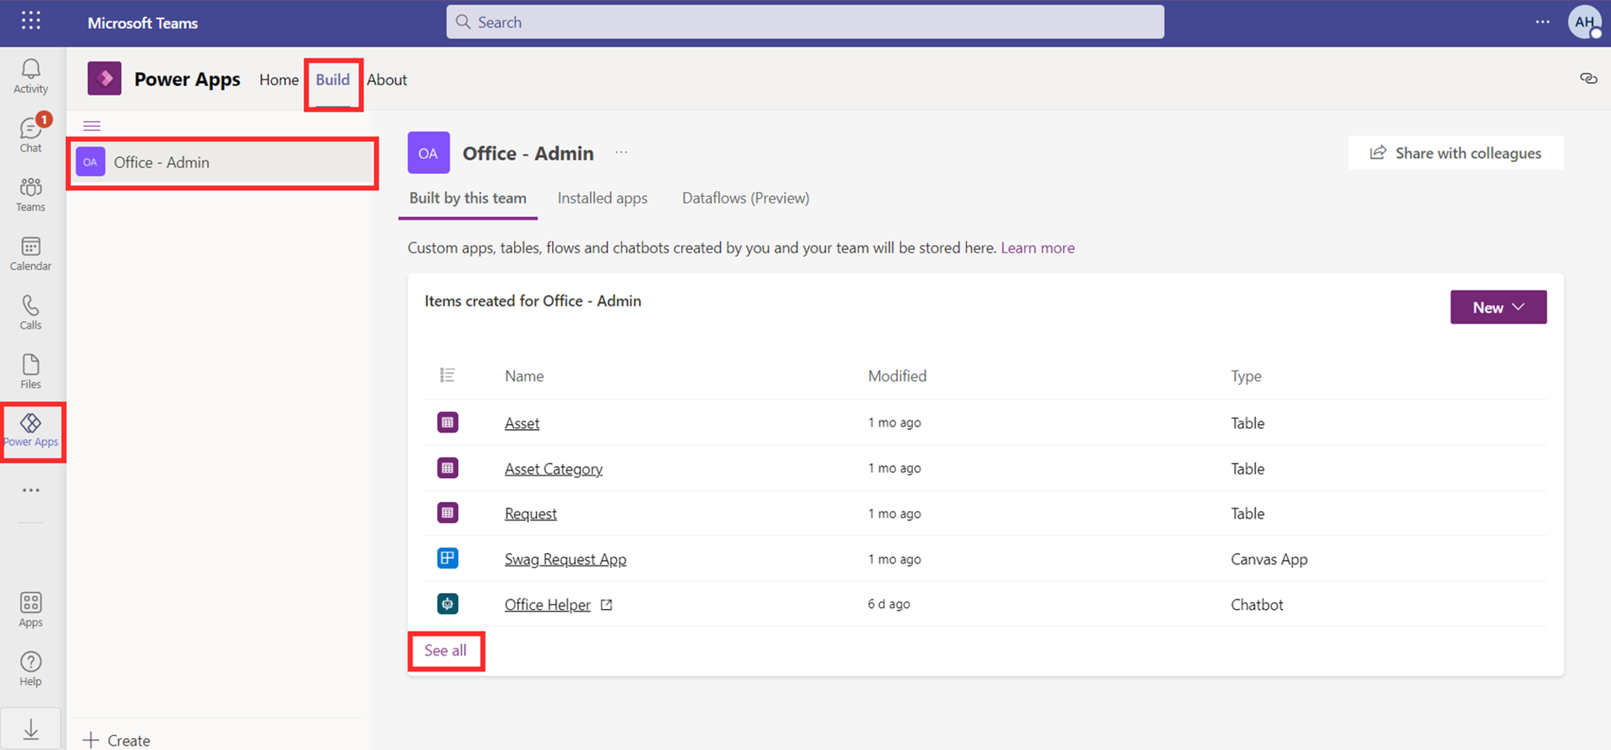Screen dimensions: 1611x750
Task: Open Chat with unread badge
Action: point(30,135)
